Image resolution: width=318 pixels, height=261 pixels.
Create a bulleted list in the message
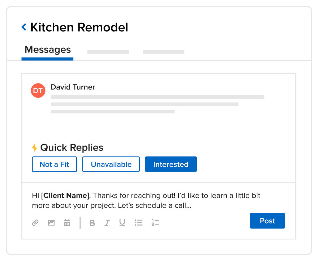click(x=138, y=223)
